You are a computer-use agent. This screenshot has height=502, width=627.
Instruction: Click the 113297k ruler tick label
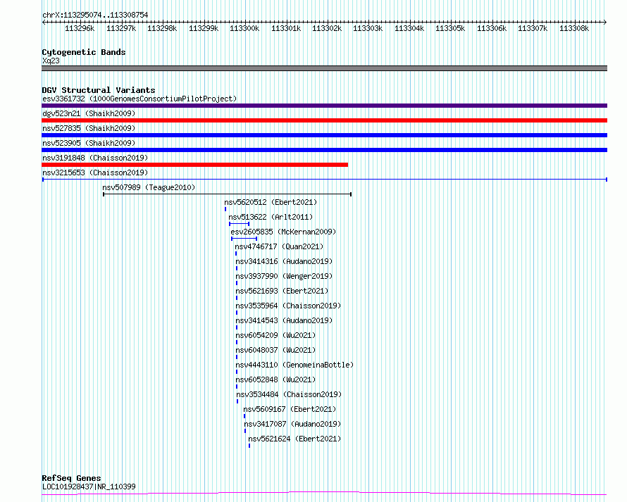click(121, 28)
